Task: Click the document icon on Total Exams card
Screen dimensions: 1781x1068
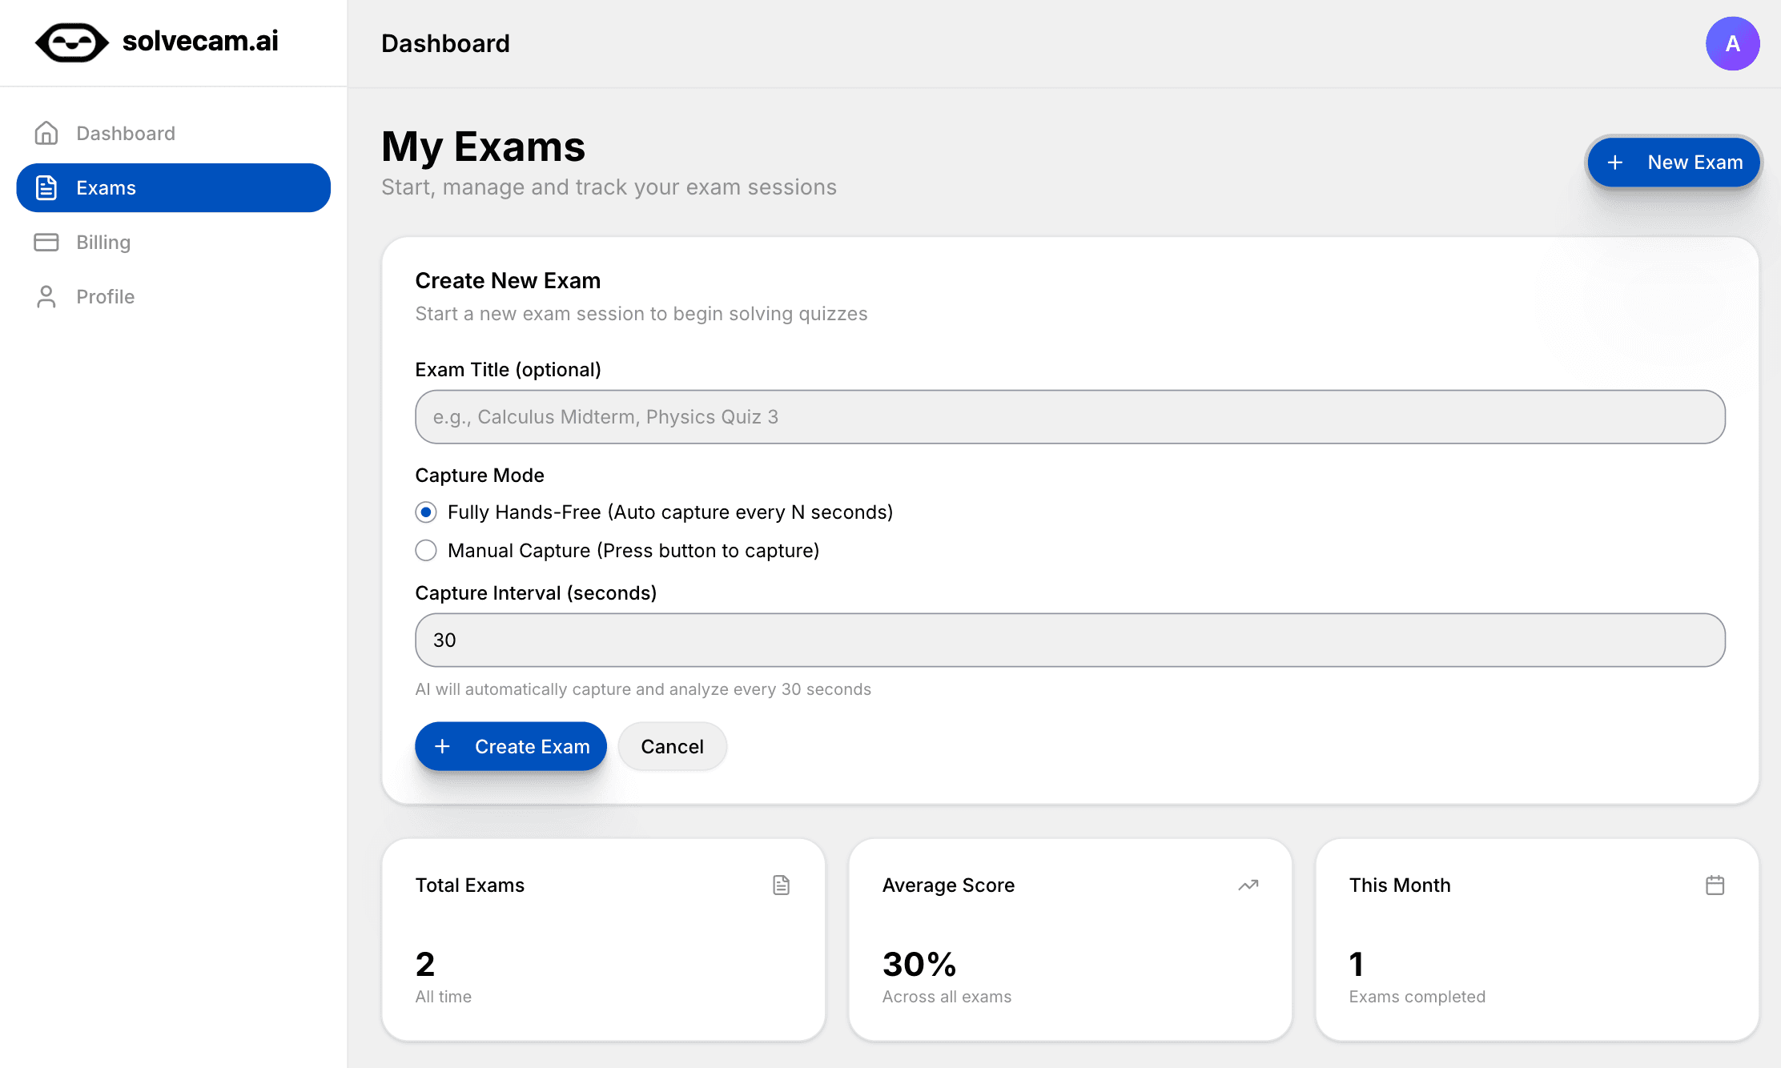Action: tap(781, 885)
